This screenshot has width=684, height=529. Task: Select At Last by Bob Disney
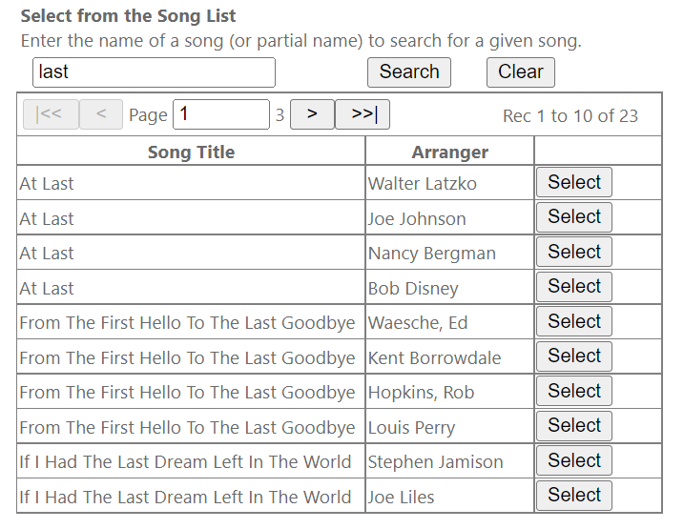[573, 287]
